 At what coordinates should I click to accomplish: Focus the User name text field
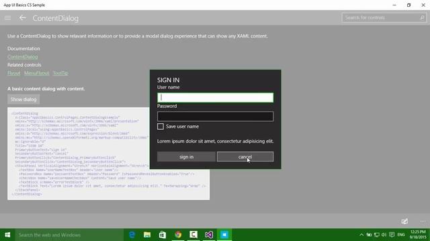pos(215,98)
